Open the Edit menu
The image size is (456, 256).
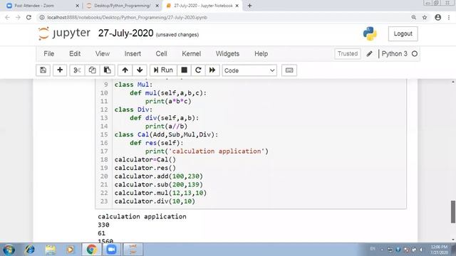(x=75, y=54)
